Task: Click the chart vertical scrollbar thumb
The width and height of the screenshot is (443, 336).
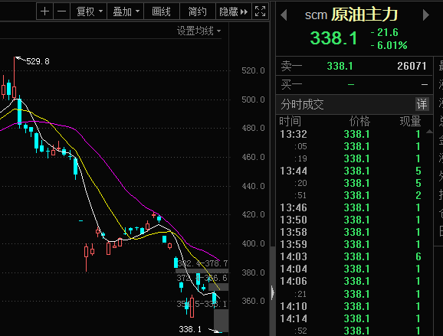Action: 273,291
